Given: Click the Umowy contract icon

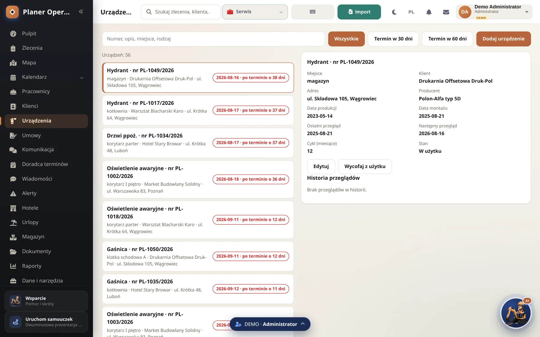Looking at the screenshot, I should (13, 135).
